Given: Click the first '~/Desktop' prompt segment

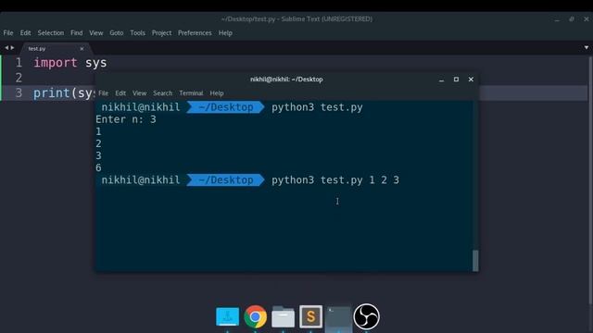Looking at the screenshot, I should coord(225,107).
